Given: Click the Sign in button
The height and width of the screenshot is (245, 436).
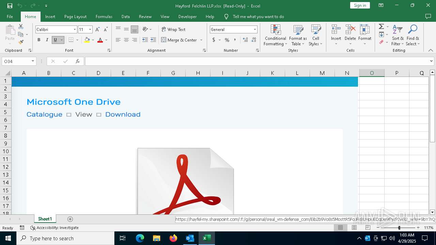Looking at the screenshot, I should [360, 5].
